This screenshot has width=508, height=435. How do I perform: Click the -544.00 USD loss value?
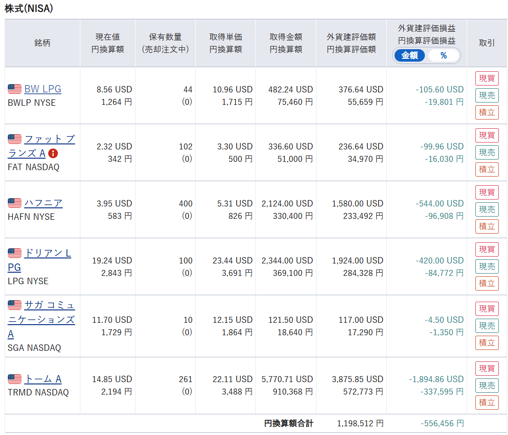pos(440,203)
